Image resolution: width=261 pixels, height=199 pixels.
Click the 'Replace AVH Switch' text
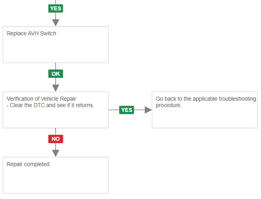pyautogui.click(x=31, y=33)
